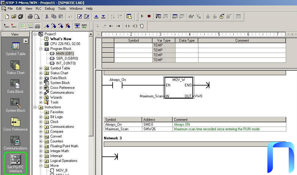Expand the Counters instruction folder
This screenshot has width=297, height=175.
tap(41, 142)
